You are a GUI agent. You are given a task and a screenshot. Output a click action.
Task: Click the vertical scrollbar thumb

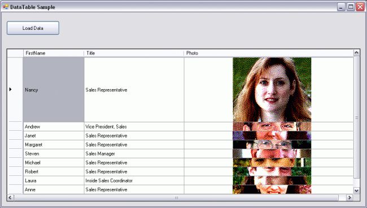tap(356, 117)
